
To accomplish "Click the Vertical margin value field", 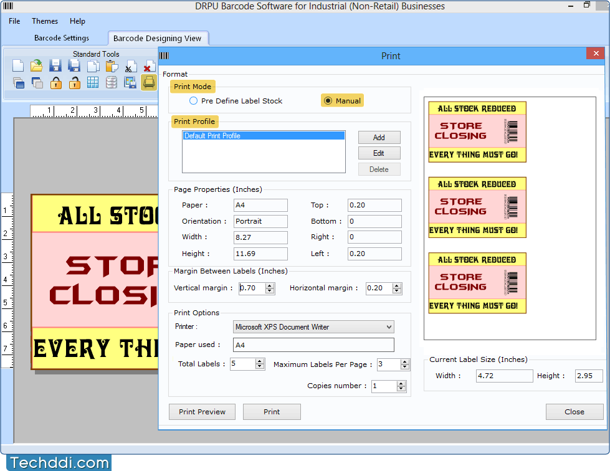I will tap(252, 288).
